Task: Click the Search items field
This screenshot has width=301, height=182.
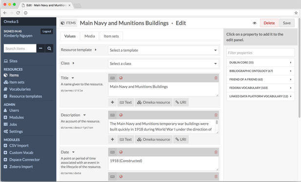Action: 20,48
